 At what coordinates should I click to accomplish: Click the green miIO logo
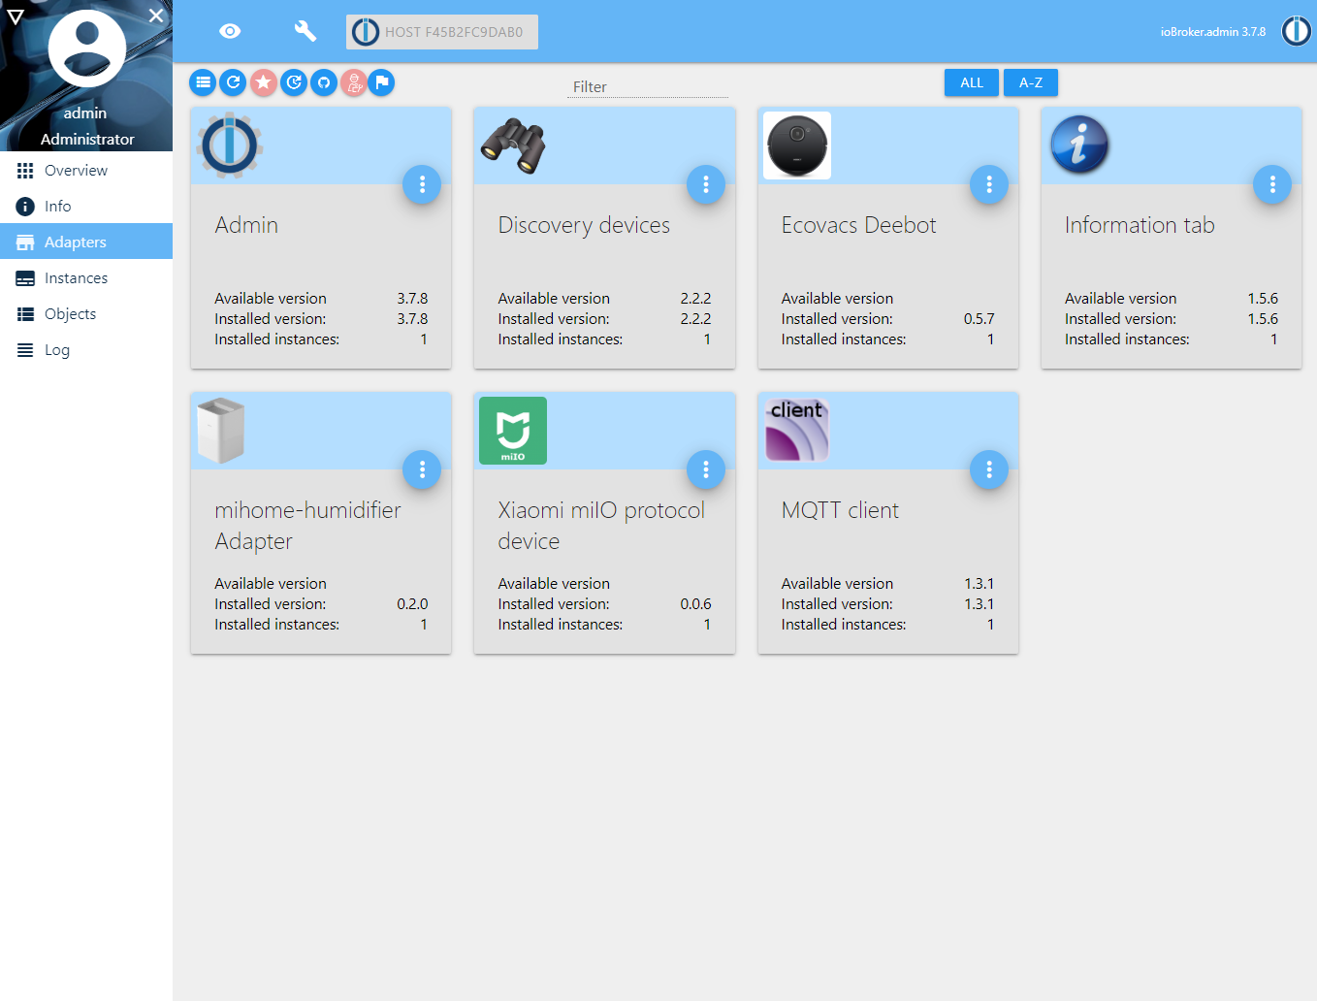click(x=513, y=431)
